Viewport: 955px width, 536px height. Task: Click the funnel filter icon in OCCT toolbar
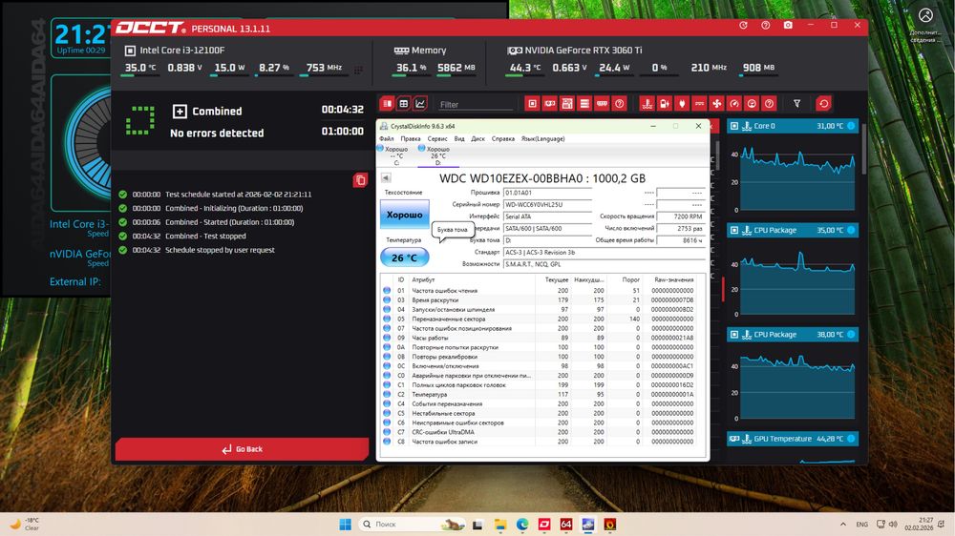(796, 104)
